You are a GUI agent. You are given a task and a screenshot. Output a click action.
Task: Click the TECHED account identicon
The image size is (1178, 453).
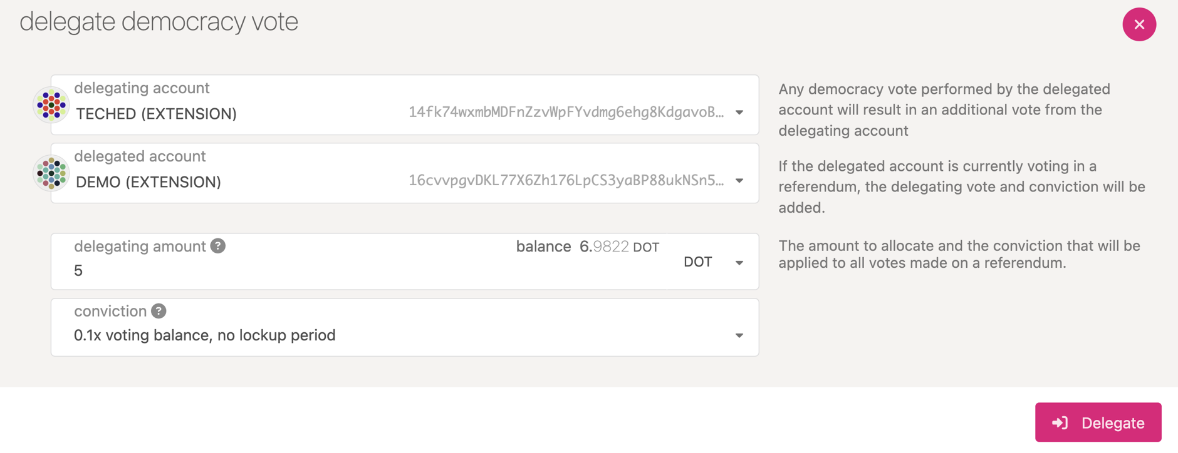[51, 105]
